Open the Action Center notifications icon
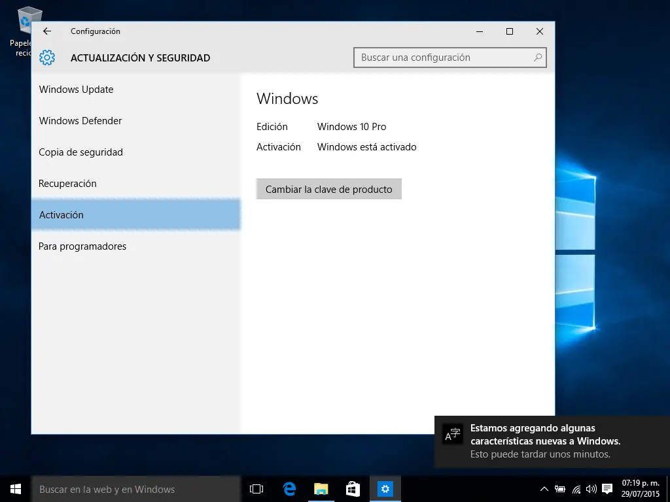670x502 pixels. tap(607, 489)
